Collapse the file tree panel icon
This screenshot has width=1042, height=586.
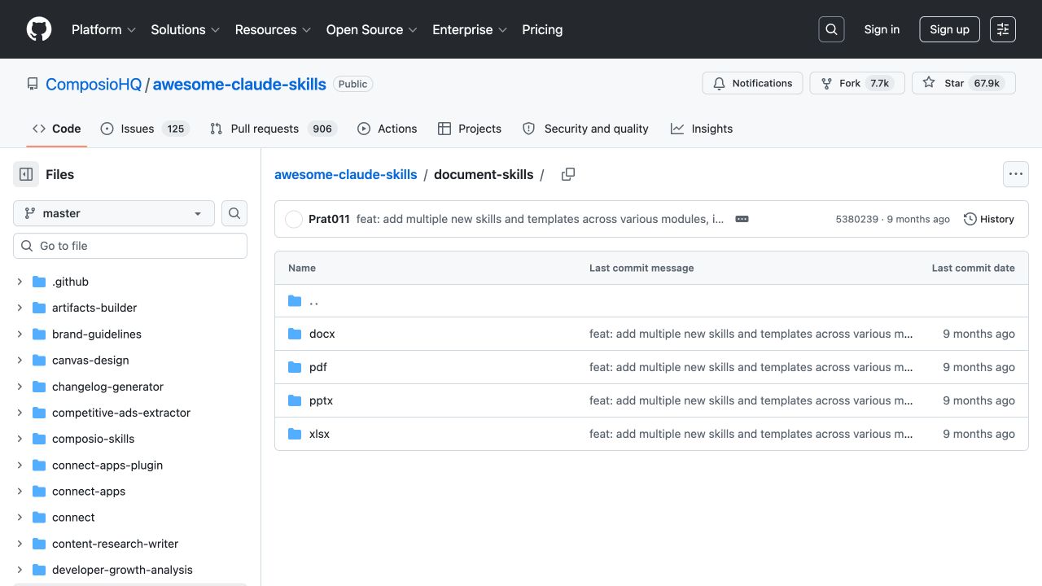(26, 174)
